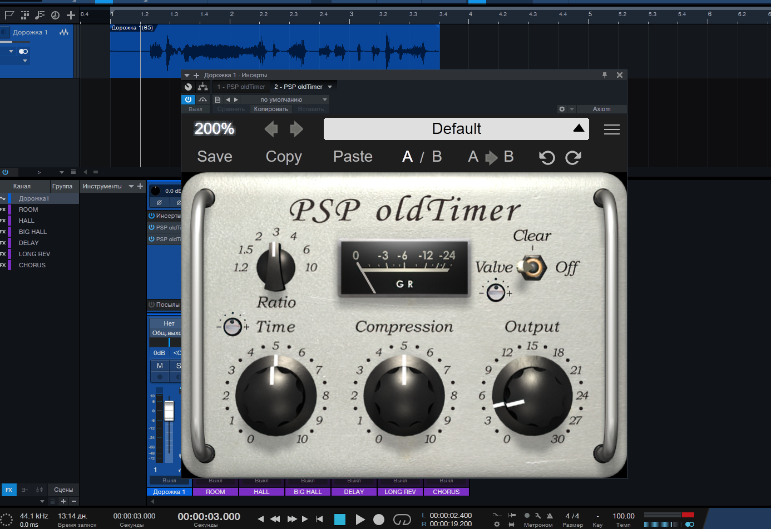Toggle the FX channels button

point(9,490)
